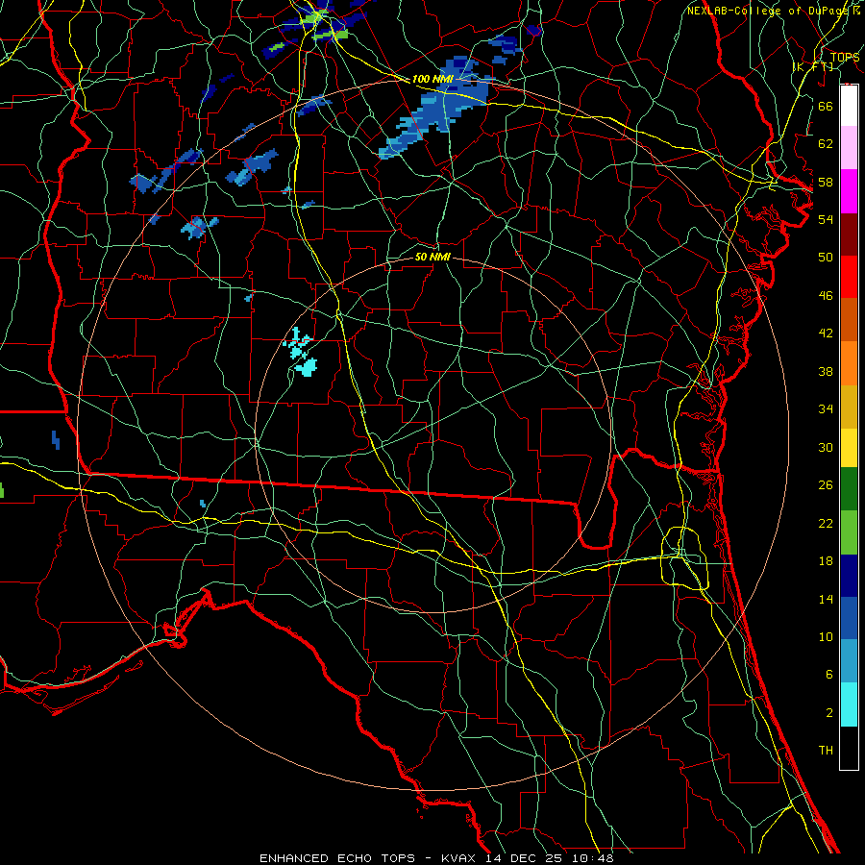This screenshot has height=865, width=865.
Task: Pick the magenta legend color block
Action: pyautogui.click(x=849, y=191)
